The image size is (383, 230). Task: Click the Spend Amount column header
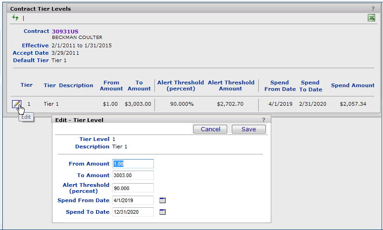coord(352,85)
